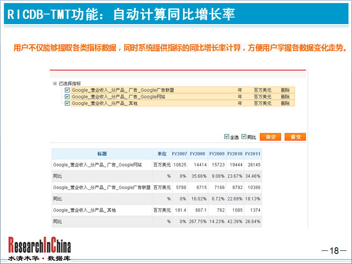Click the 6715 table cell
The height and width of the screenshot is (264, 352).
pos(198,188)
